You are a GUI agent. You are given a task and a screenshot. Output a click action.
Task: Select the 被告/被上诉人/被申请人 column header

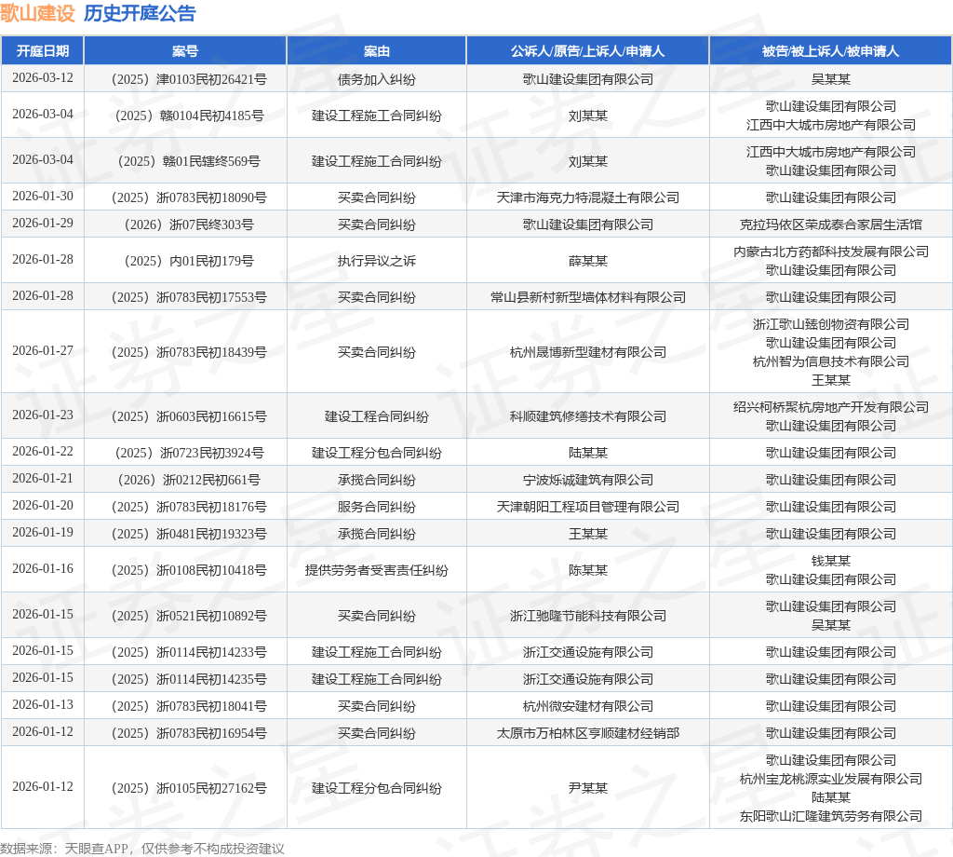pos(831,51)
